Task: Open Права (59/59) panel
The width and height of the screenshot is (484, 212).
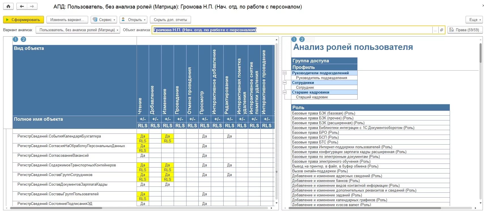Action: pos(465,30)
